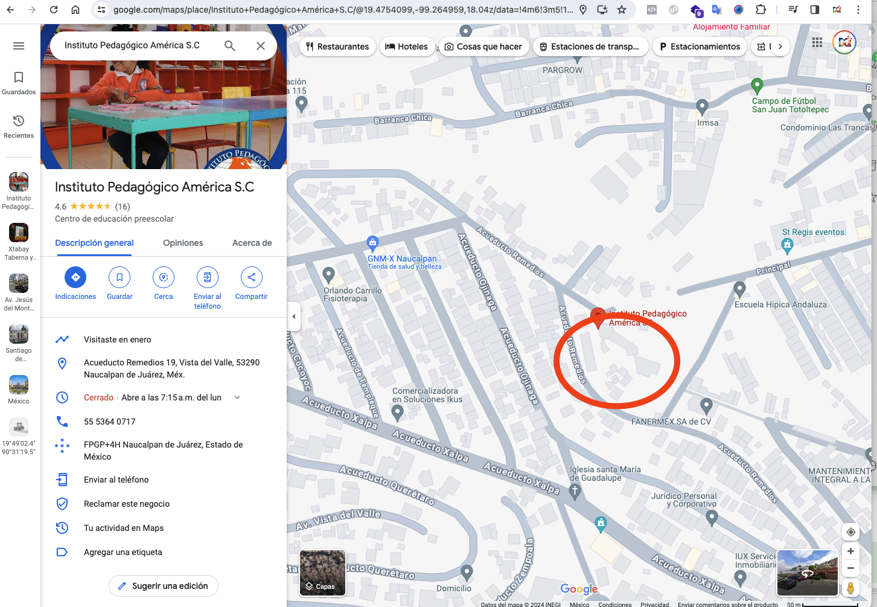The width and height of the screenshot is (877, 607).
Task: Click the Indicaciones directions icon
Action: coord(75,277)
